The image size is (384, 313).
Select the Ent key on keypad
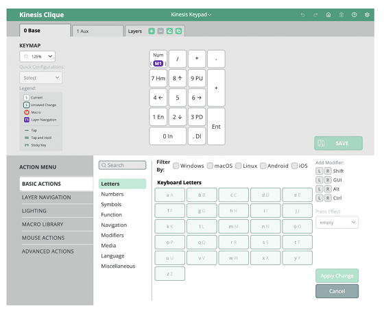pyautogui.click(x=216, y=127)
